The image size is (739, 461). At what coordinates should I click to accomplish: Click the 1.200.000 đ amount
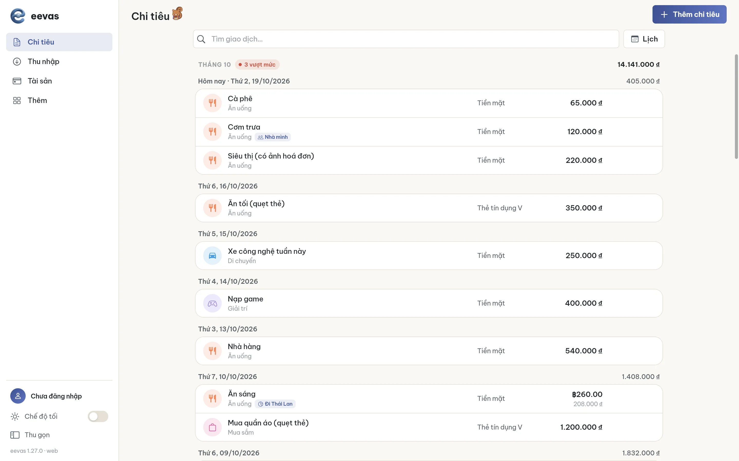click(x=581, y=427)
